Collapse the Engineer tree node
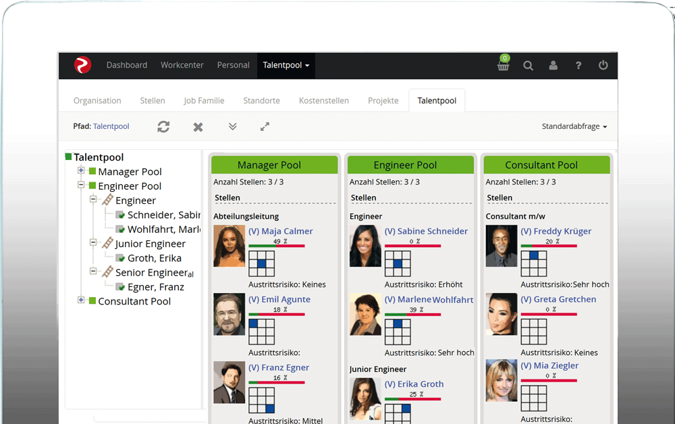The width and height of the screenshot is (675, 424). [93, 199]
